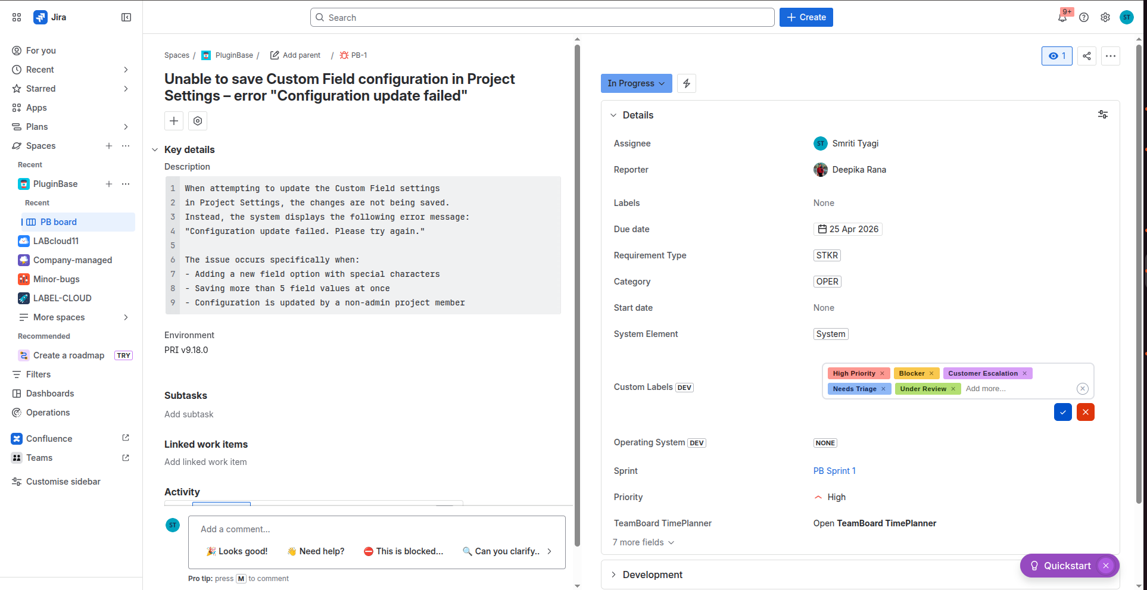The image size is (1147, 590).
Task: Click the Create button
Action: point(806,17)
